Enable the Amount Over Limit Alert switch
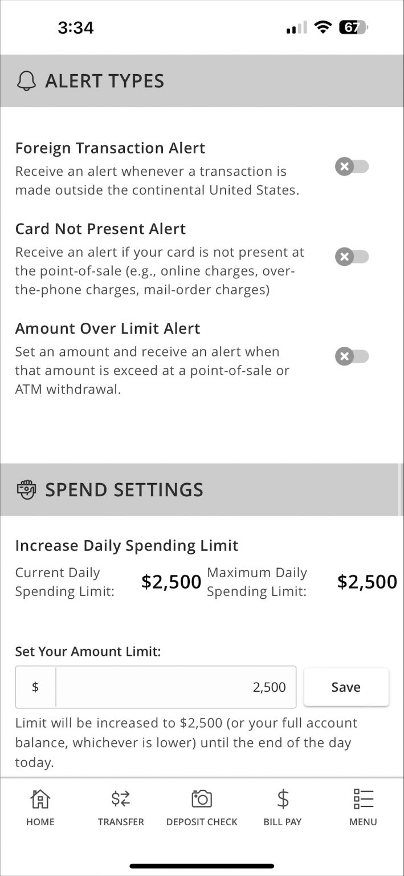The image size is (404, 876). pos(352,356)
